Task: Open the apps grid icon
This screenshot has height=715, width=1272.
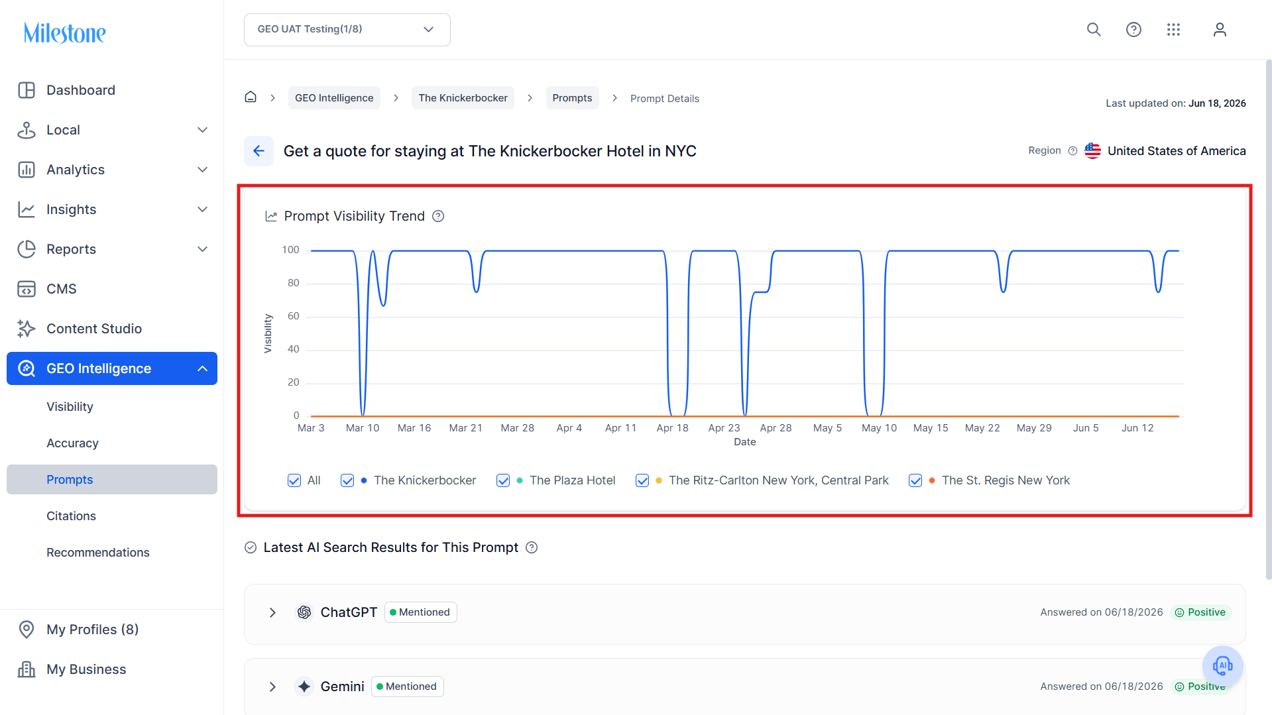Action: coord(1173,29)
